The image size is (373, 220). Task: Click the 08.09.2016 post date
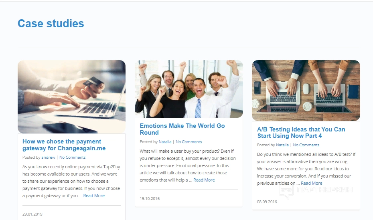pos(267,202)
